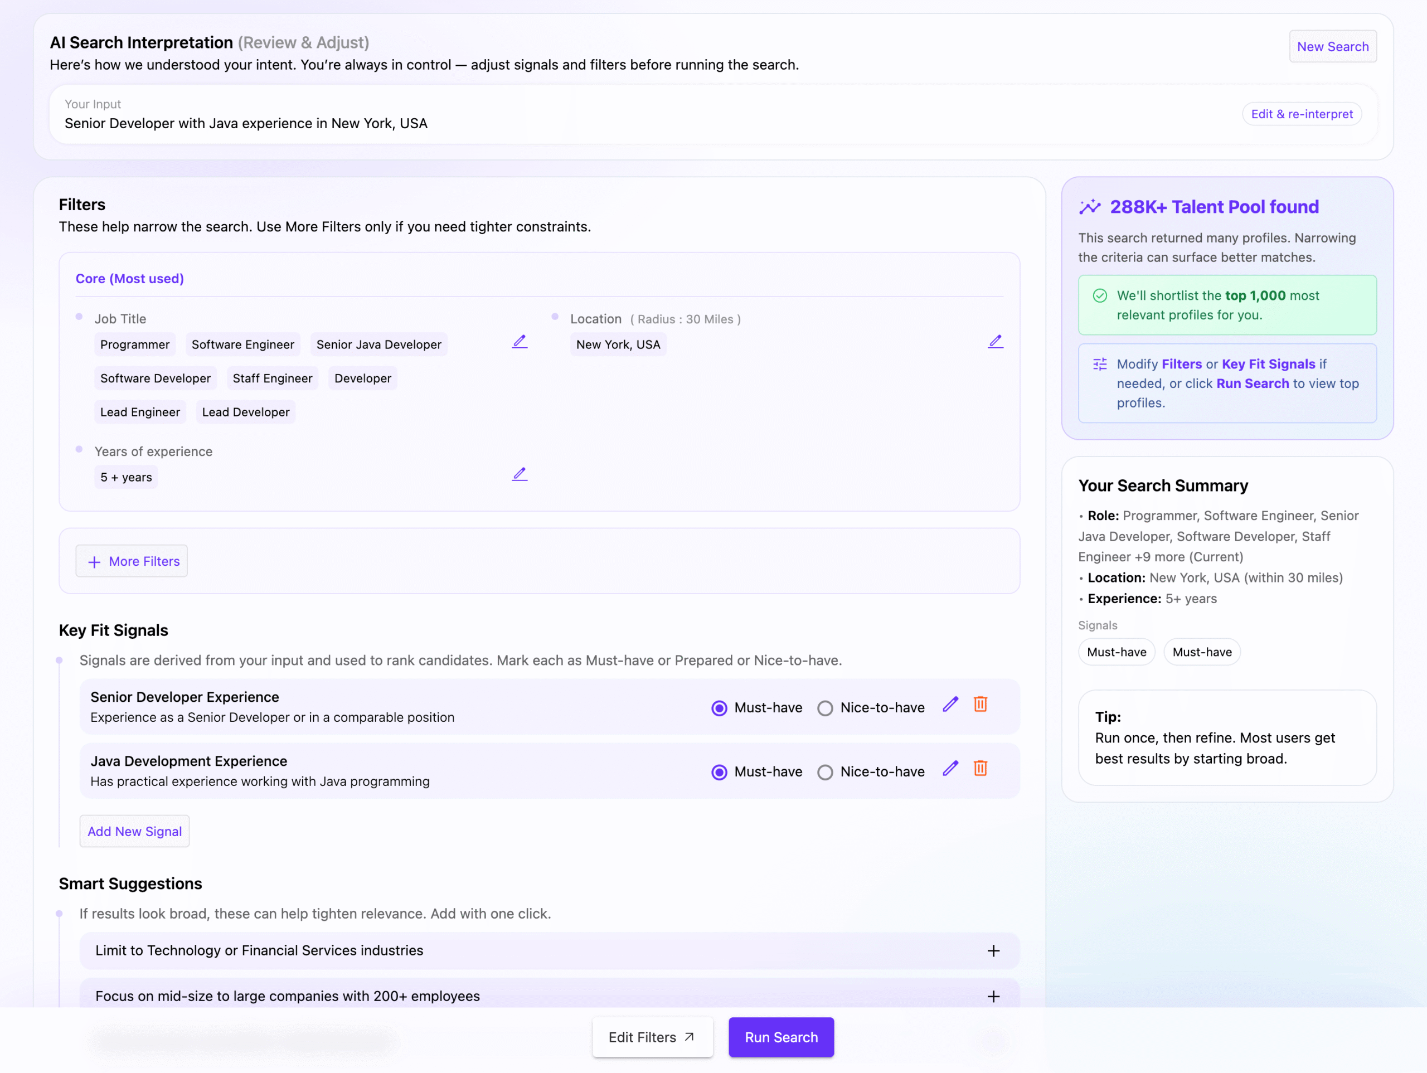
Task: Set Senior Developer Experience to Nice-to-have
Action: pyautogui.click(x=824, y=708)
